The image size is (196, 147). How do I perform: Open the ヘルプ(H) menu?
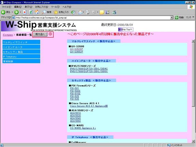[x=67, y=7]
